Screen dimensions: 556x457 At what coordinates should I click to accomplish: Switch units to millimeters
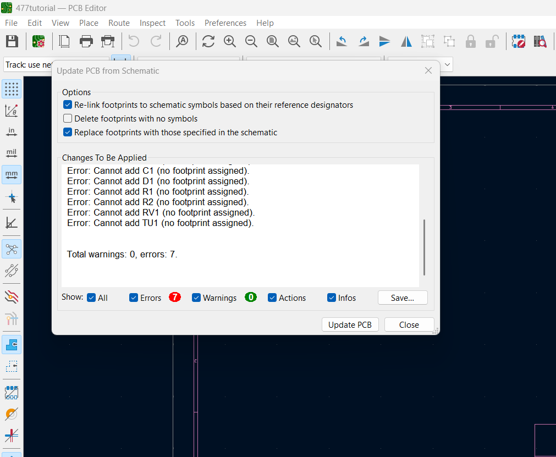coord(12,174)
